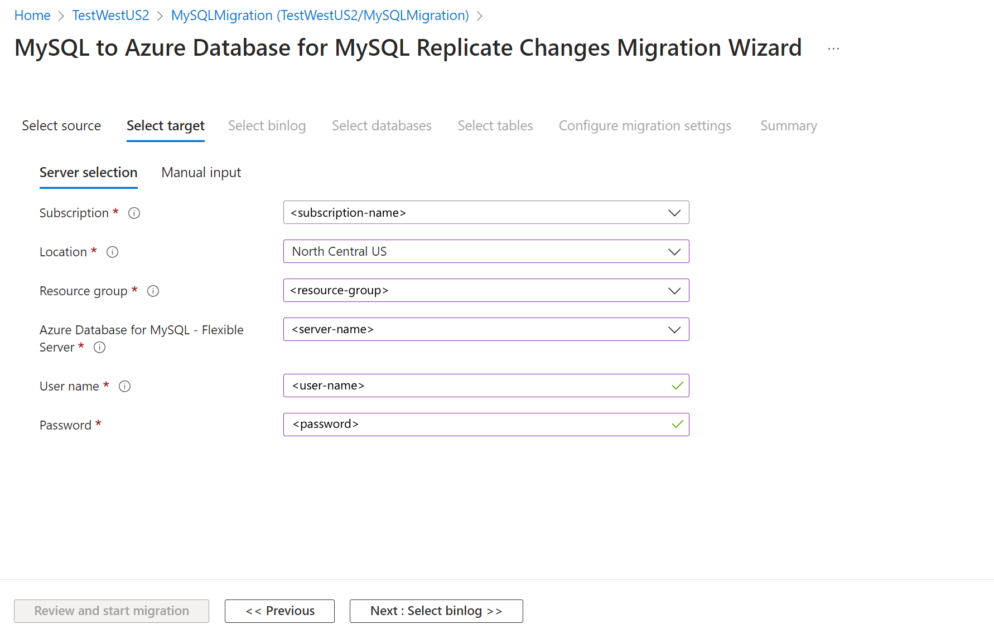Click the Location info icon

click(x=112, y=252)
